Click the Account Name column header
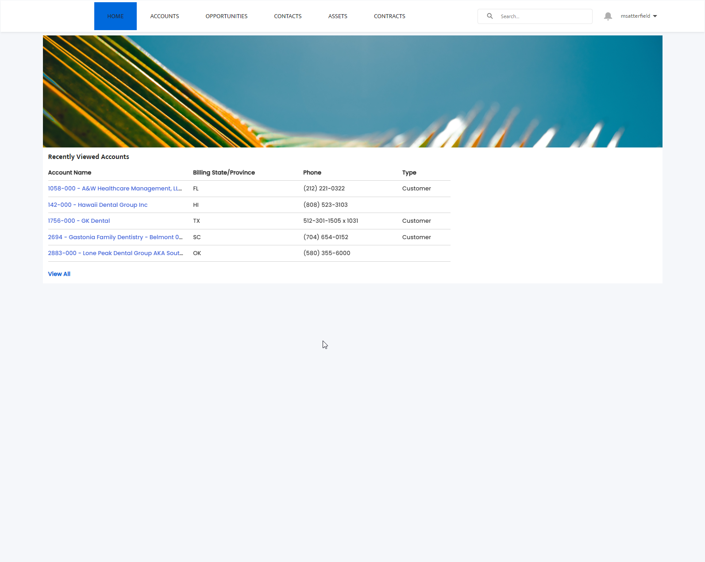 [x=69, y=173]
